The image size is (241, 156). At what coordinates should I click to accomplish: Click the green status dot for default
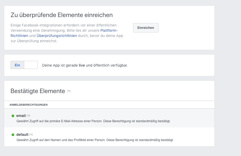(x=13, y=135)
